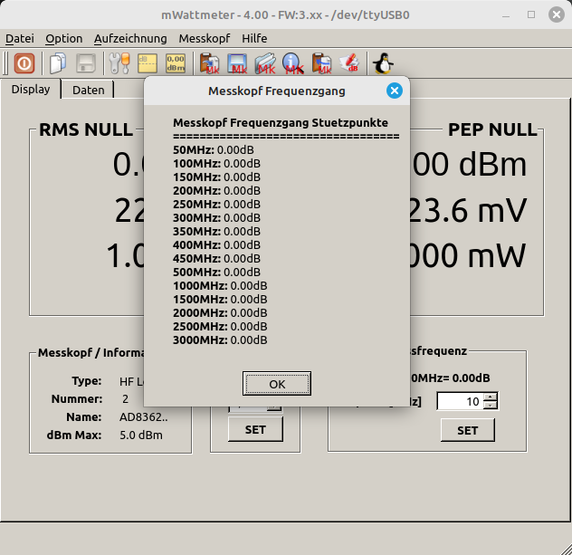This screenshot has width=572, height=555.
Task: Click SET button under the frequency field
Action: (x=467, y=430)
